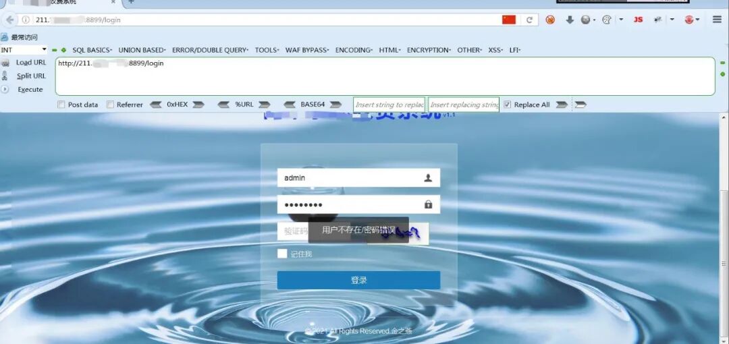Screen dimensions: 729x344
Task: Expand the ERROR/DOUBLE QUERY menu
Action: (210, 50)
